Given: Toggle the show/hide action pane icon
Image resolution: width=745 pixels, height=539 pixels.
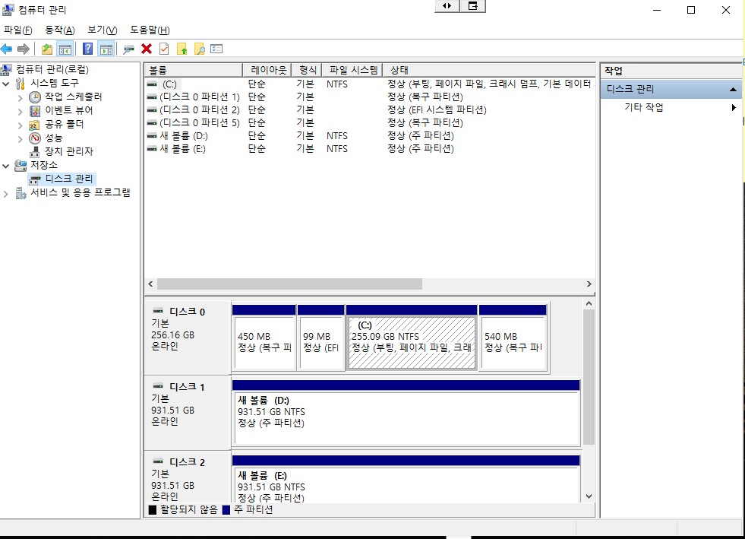Looking at the screenshot, I should [106, 49].
